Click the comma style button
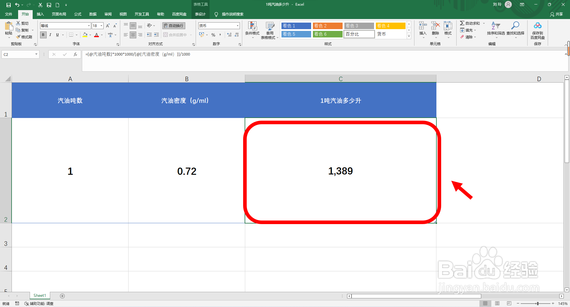The height and width of the screenshot is (307, 570). (x=220, y=35)
